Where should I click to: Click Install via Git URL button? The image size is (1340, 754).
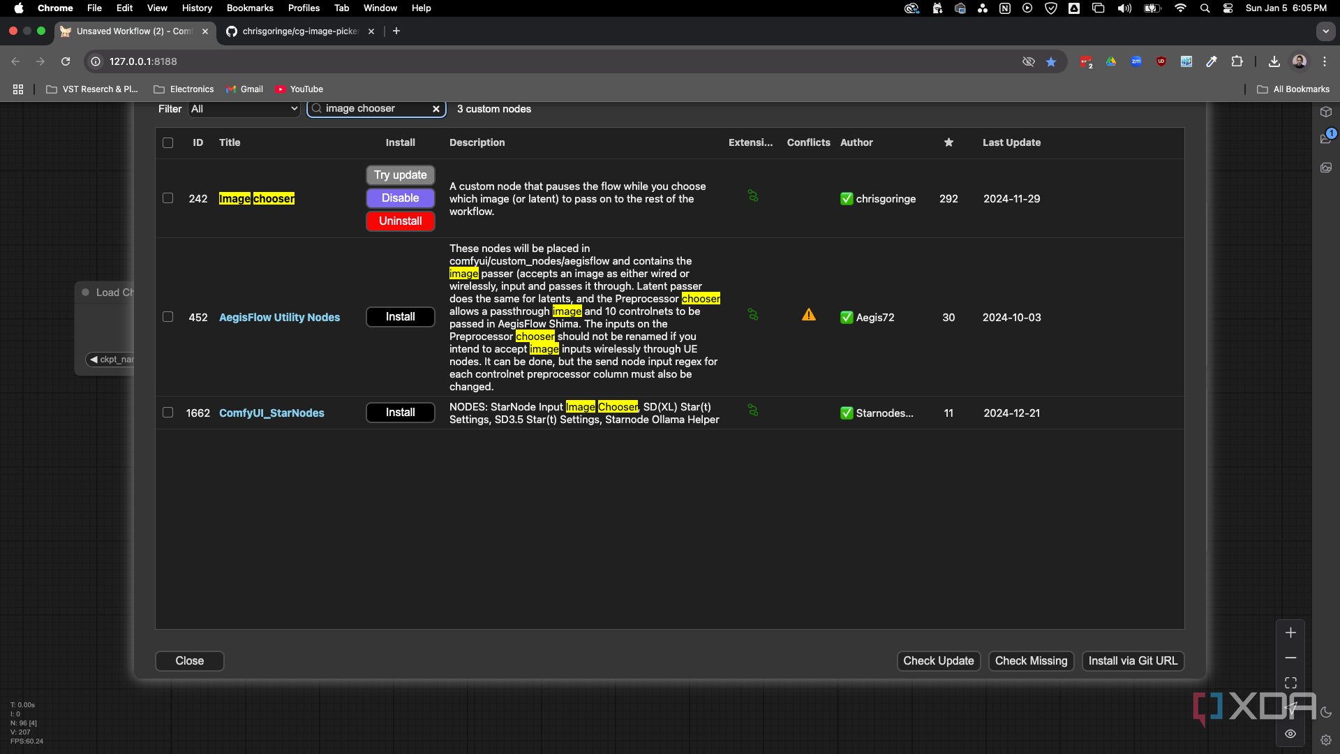point(1133,661)
